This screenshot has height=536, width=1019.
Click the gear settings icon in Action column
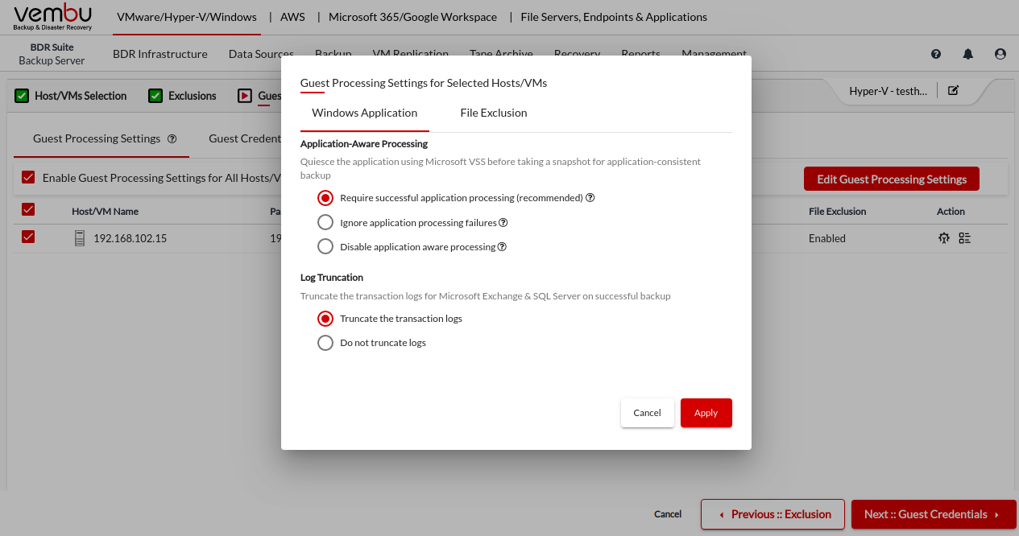[944, 238]
